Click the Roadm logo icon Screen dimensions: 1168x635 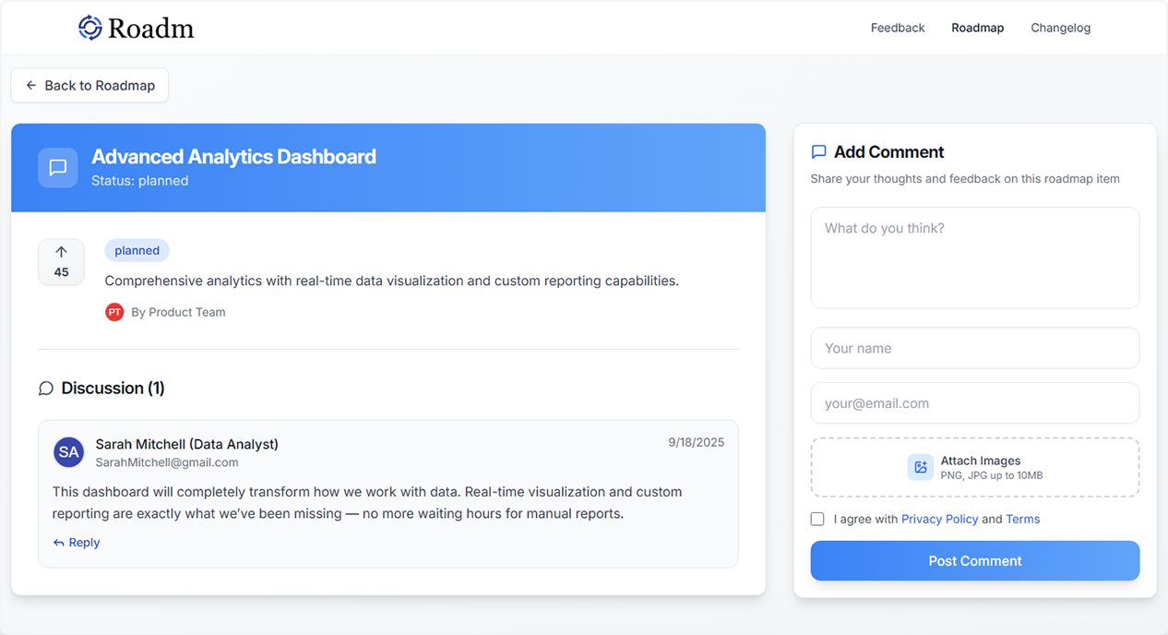[89, 27]
